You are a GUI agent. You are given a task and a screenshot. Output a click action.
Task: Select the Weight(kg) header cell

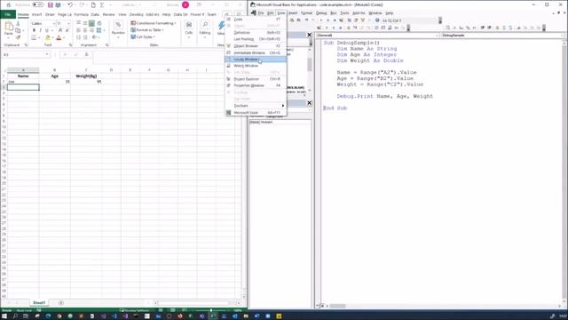point(86,76)
